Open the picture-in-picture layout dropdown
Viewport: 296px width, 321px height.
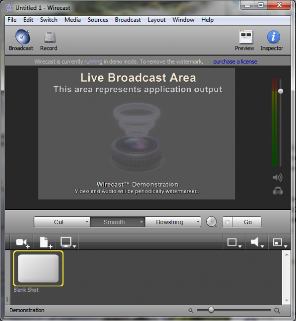280,242
